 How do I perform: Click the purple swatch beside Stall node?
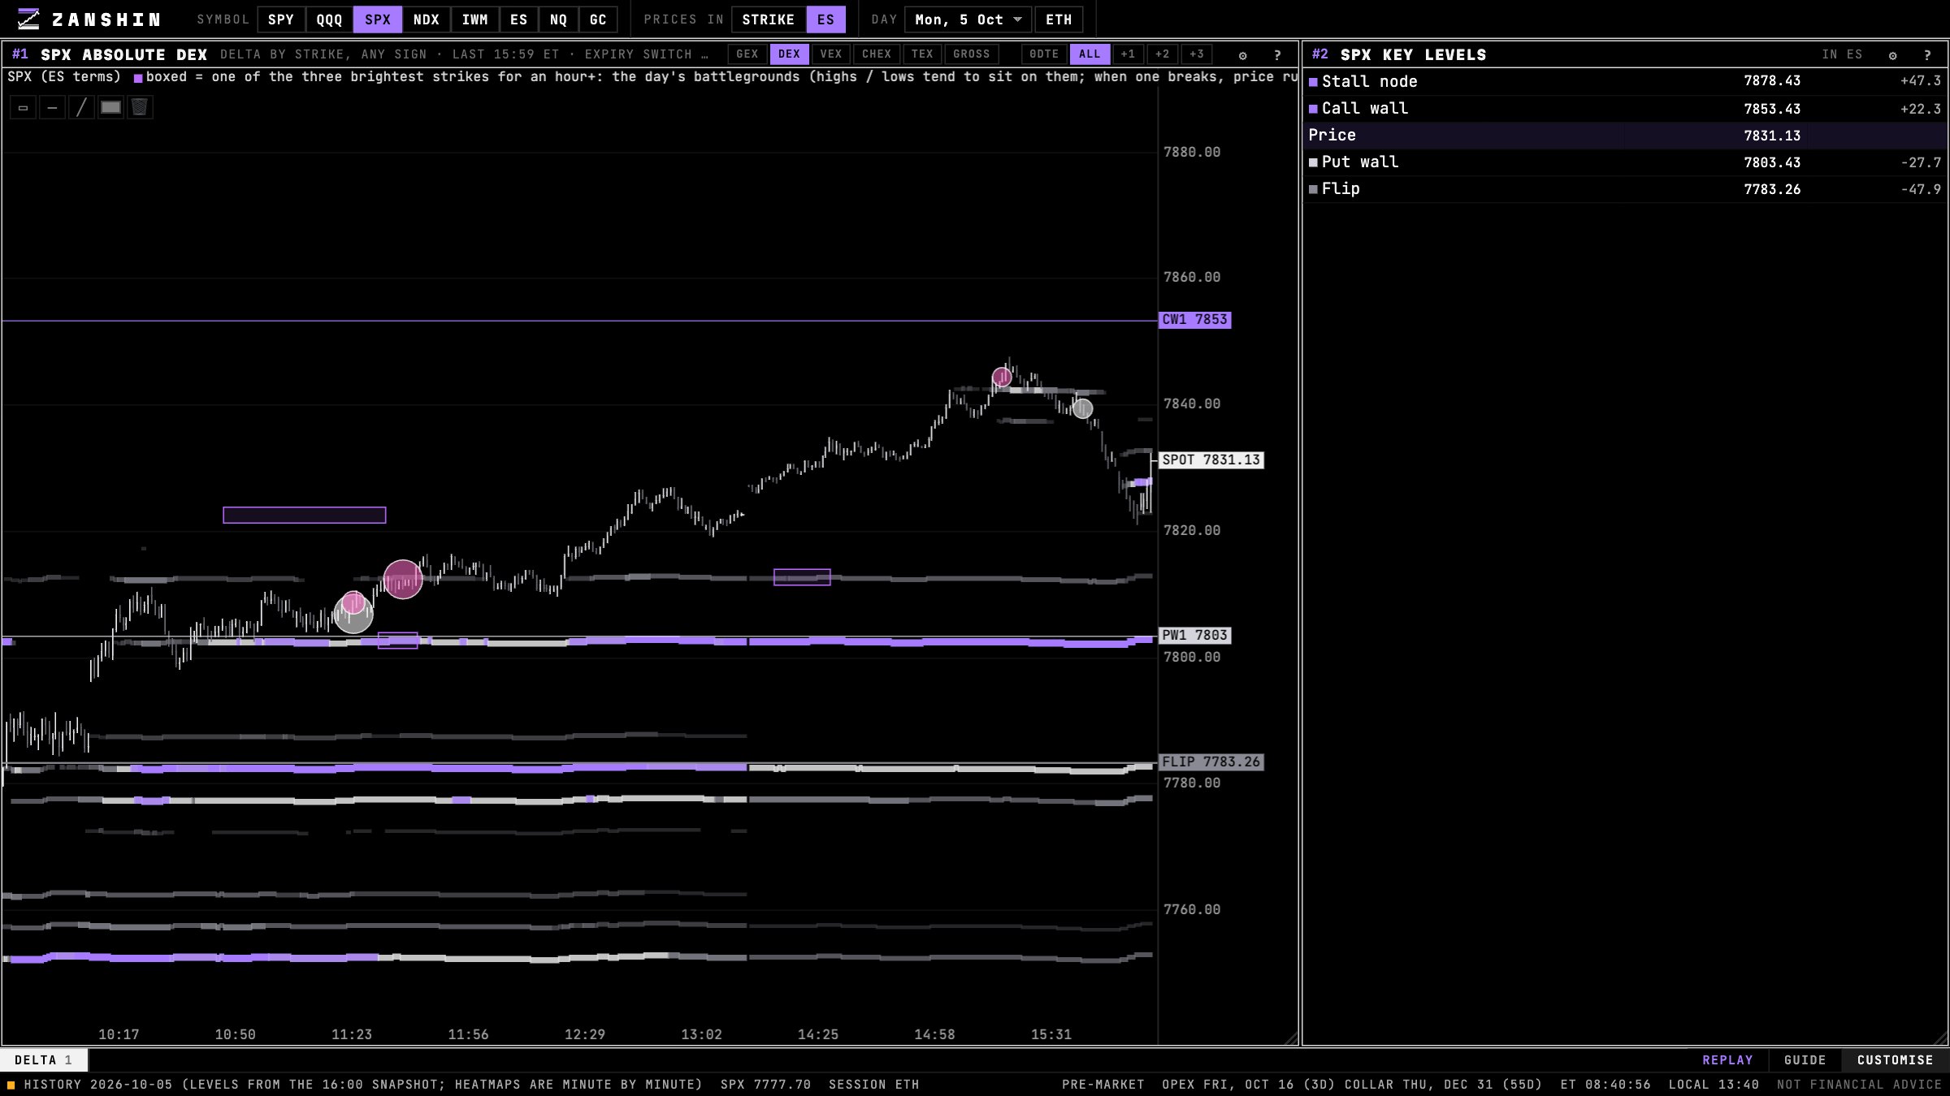[1313, 82]
